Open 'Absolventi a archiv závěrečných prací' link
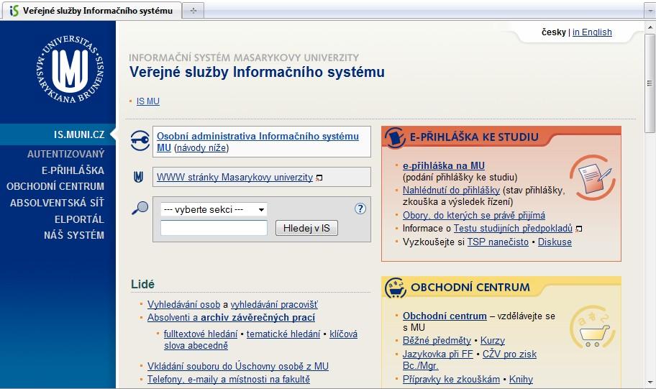Image resolution: width=656 pixels, height=389 pixels. 231,318
